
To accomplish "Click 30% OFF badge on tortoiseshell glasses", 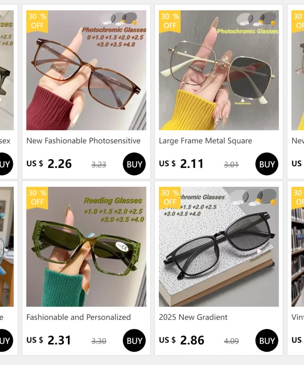I will pos(37,21).
